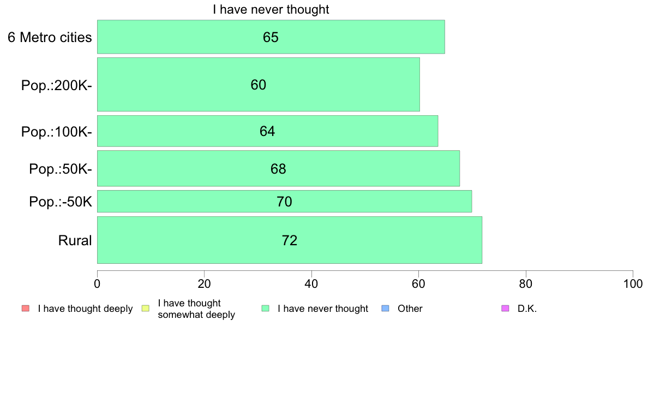Viewport: 648px width, 402px height.
Task: Click the 'Pop.:-50K' axis label
Action: pos(61,202)
